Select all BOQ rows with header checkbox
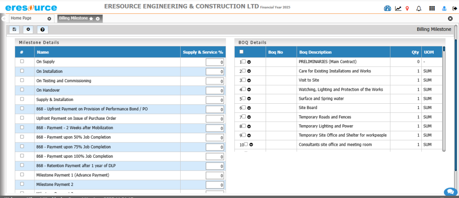This screenshot has width=459, height=198. pos(242,52)
